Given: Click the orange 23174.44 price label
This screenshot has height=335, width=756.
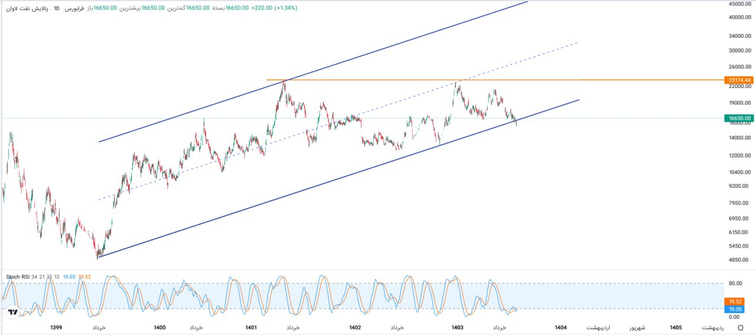Looking at the screenshot, I should pyautogui.click(x=739, y=80).
